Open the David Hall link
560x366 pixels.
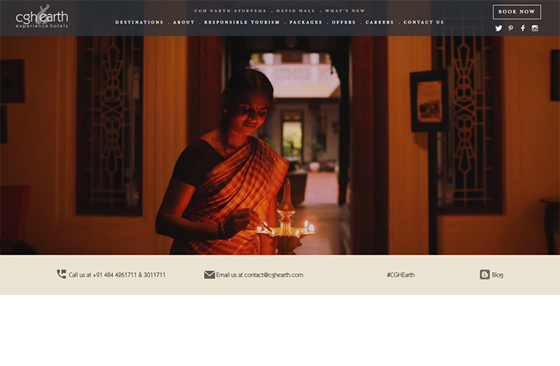295,11
